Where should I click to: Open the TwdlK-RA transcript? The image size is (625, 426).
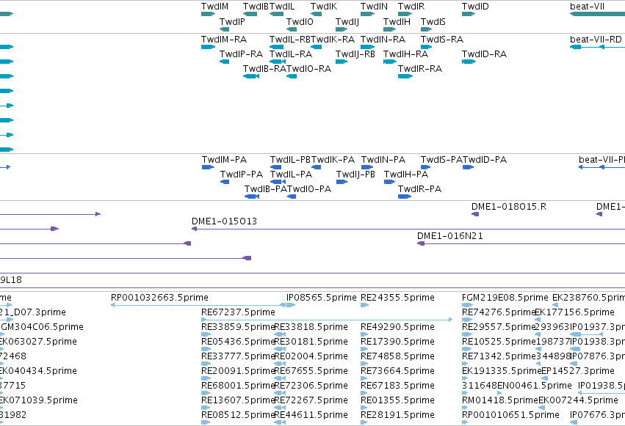pyautogui.click(x=316, y=47)
